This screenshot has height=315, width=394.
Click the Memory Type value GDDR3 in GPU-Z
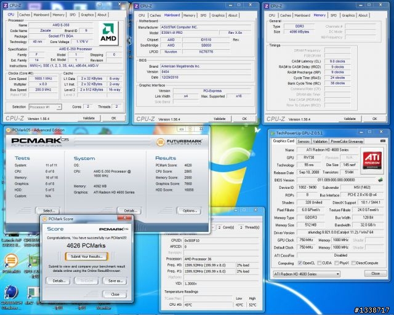(310, 218)
